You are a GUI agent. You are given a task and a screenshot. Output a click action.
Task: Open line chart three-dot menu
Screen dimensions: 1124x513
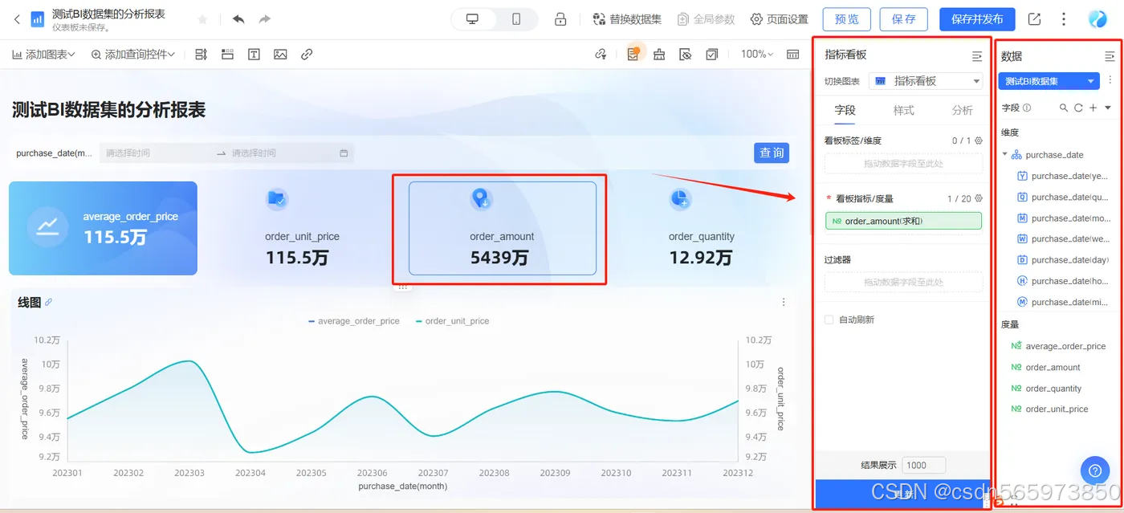coord(784,303)
